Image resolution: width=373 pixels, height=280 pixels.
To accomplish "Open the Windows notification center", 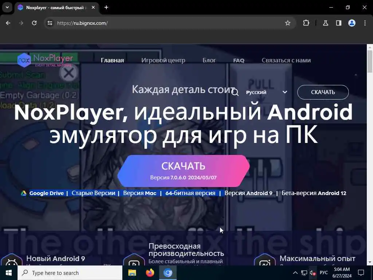I will pos(361,273).
